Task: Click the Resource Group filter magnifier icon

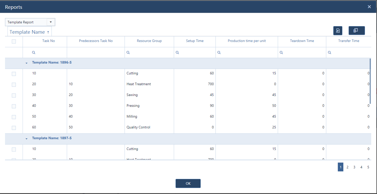Action: 128,52
